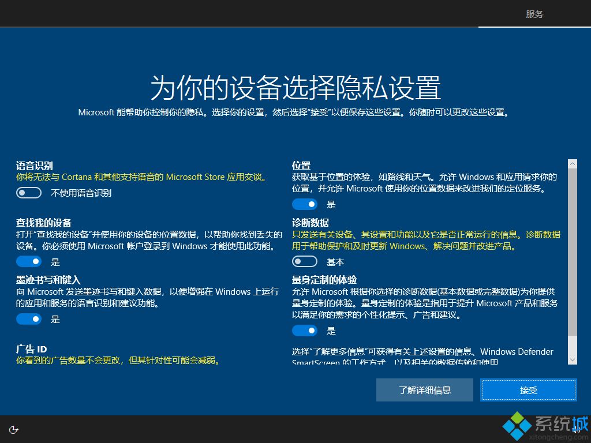The height and width of the screenshot is (443, 591).
Task: Click the 位置 heading
Action: point(301,166)
